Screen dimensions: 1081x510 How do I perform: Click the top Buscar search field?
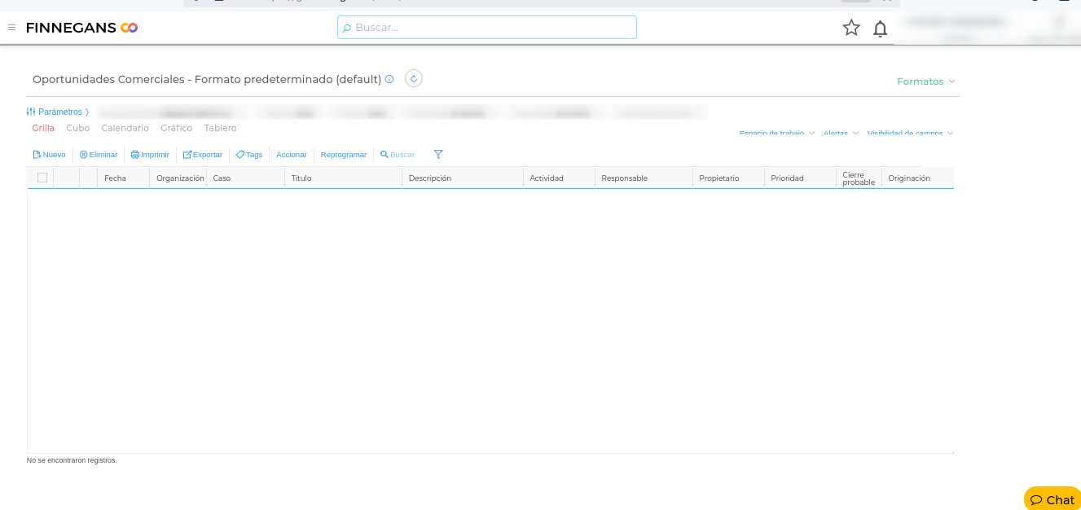tap(487, 27)
